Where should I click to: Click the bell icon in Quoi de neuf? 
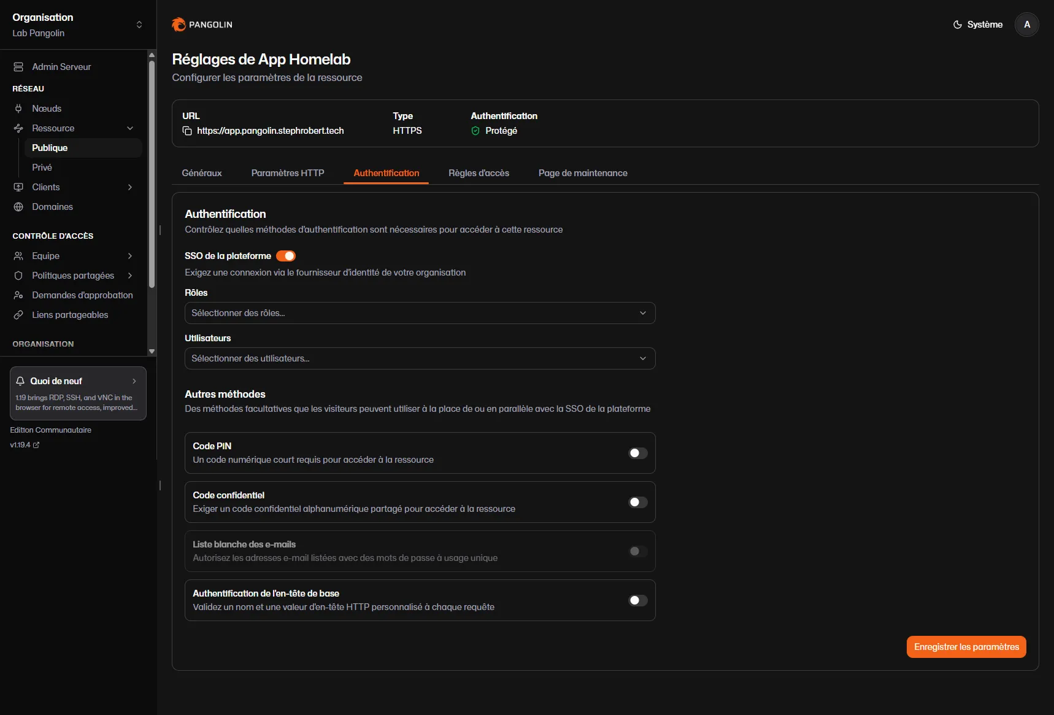(x=20, y=381)
